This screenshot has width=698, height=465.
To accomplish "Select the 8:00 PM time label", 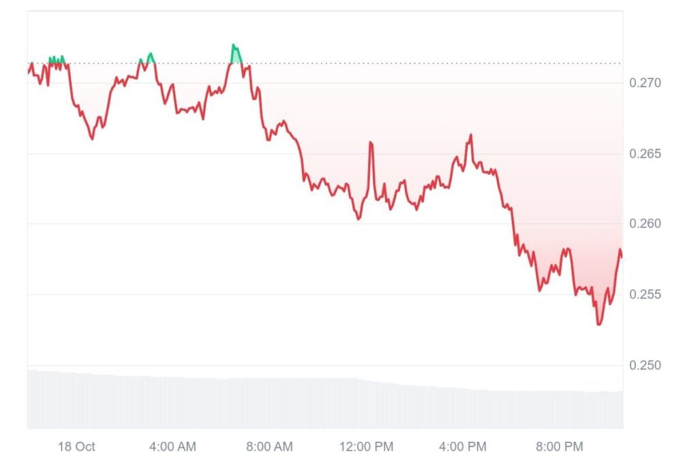I will (560, 447).
